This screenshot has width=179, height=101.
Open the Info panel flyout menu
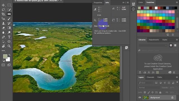pos(128,3)
